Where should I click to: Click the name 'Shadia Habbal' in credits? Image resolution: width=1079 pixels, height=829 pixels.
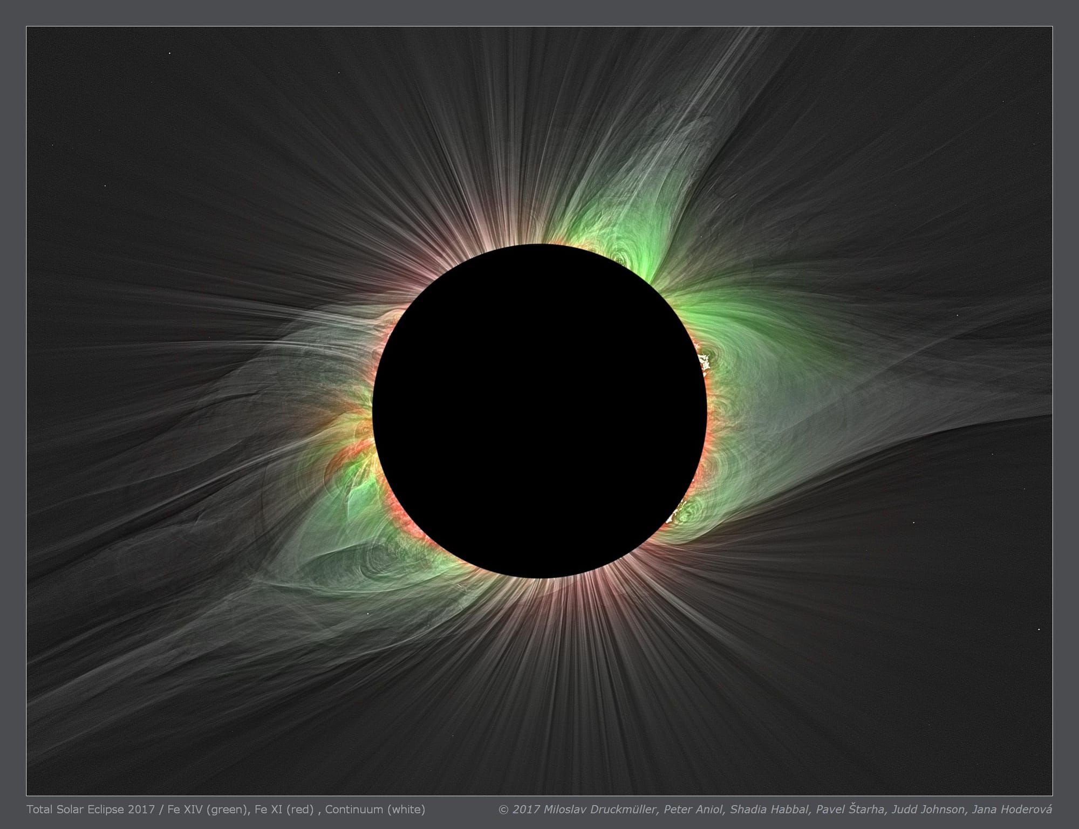pyautogui.click(x=770, y=808)
